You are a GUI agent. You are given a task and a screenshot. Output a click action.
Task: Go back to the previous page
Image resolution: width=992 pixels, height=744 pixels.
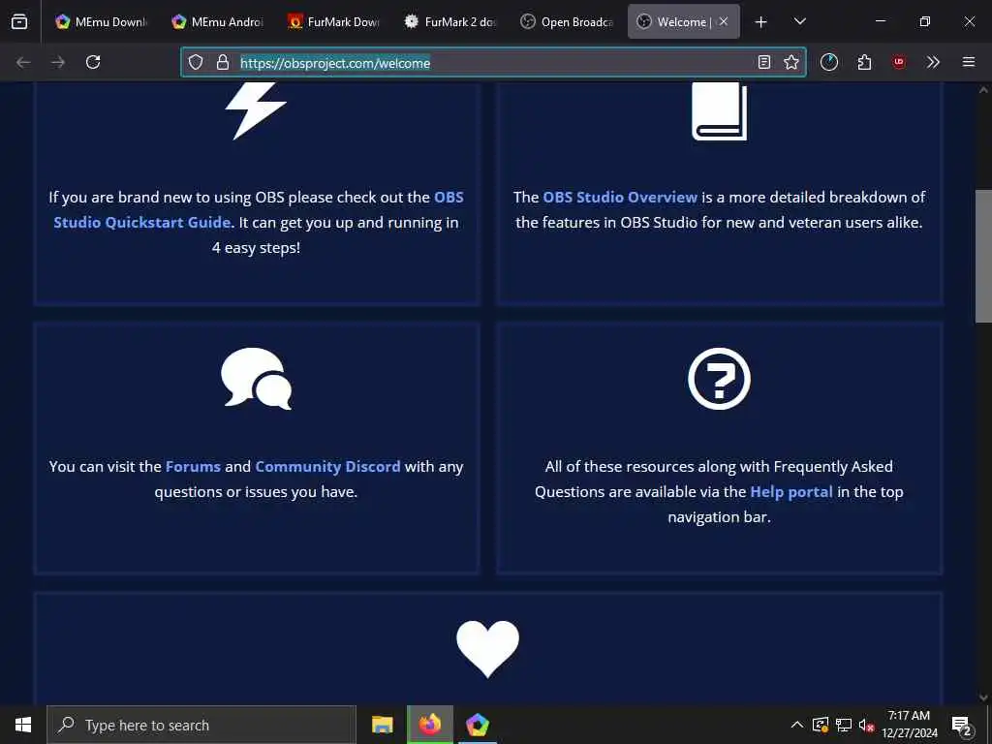23,62
